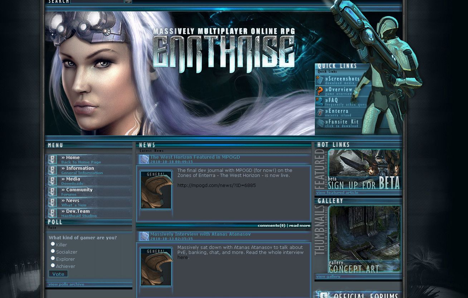Click poll question 'What kind of gamer are you?'
The image size is (468, 298).
pyautogui.click(x=83, y=238)
